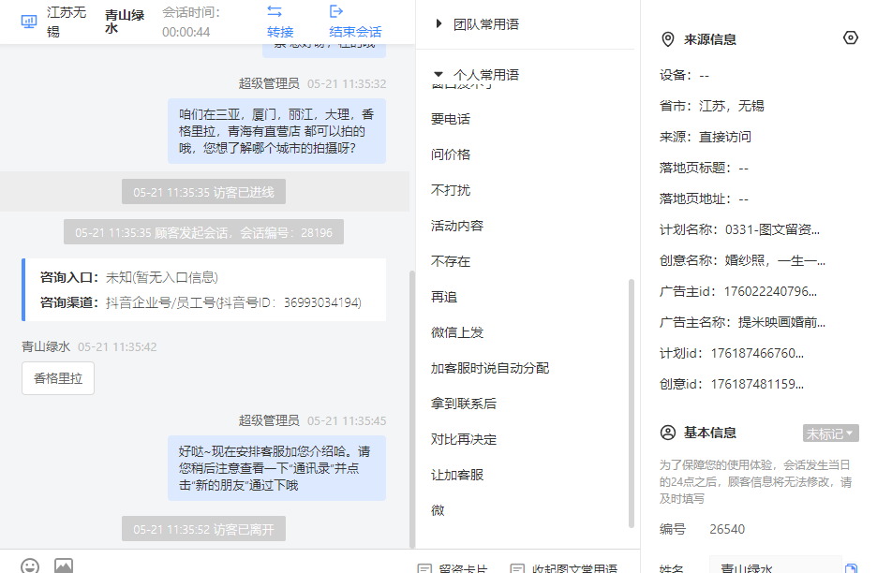Open the 未标记 tag dropdown
877x573 pixels.
pyautogui.click(x=830, y=433)
